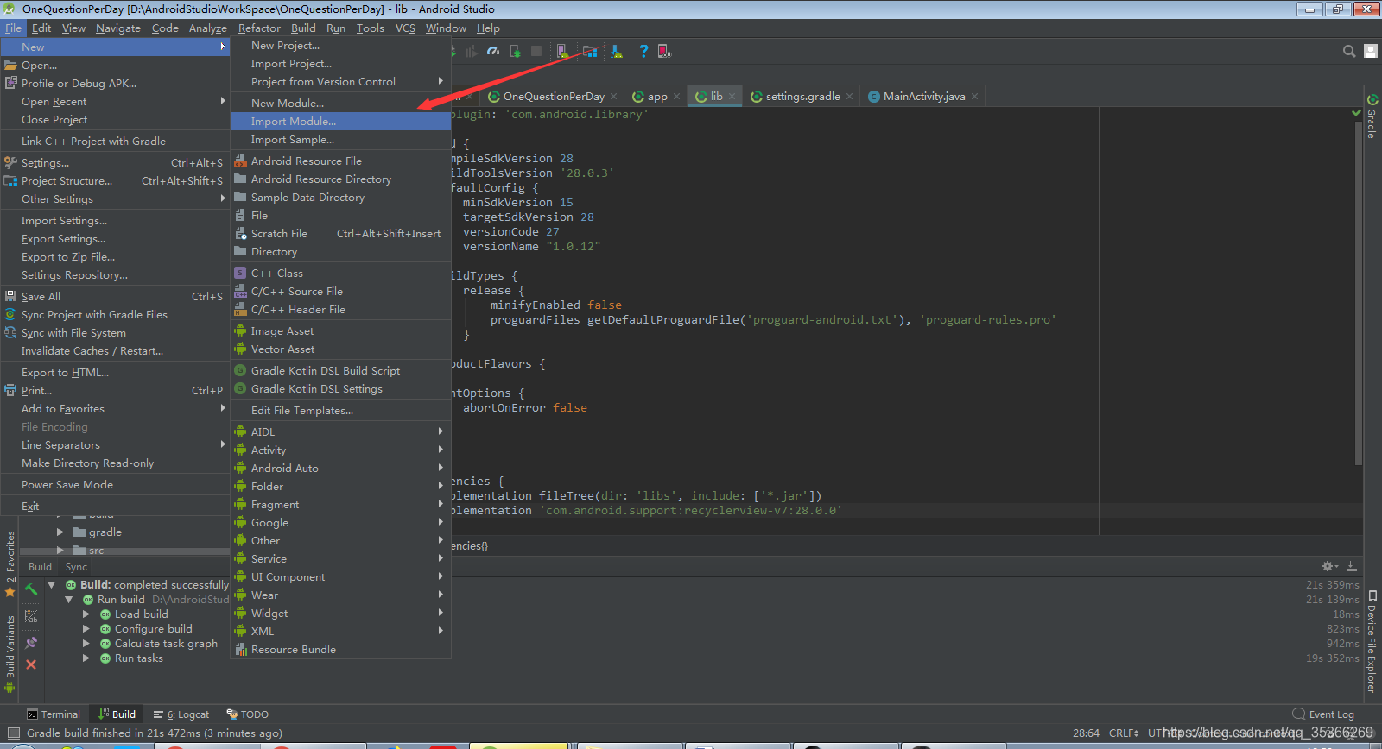Select Image Asset from New submenu
The width and height of the screenshot is (1382, 749).
click(340, 331)
